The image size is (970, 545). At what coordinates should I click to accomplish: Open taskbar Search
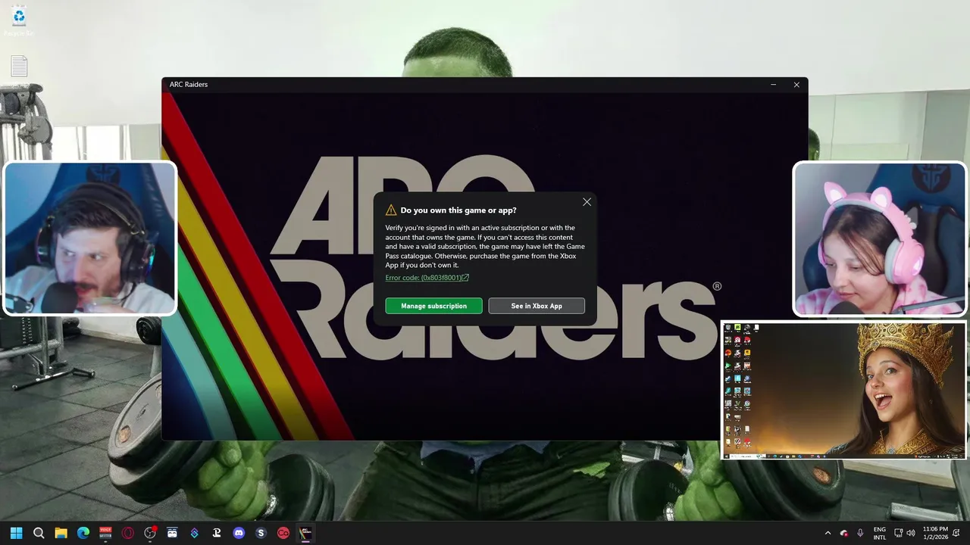point(39,533)
